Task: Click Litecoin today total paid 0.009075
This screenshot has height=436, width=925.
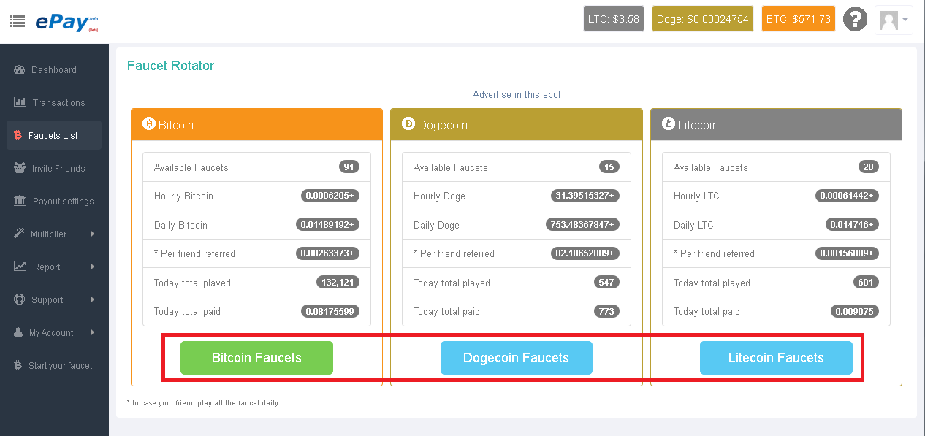Action: pyautogui.click(x=855, y=311)
